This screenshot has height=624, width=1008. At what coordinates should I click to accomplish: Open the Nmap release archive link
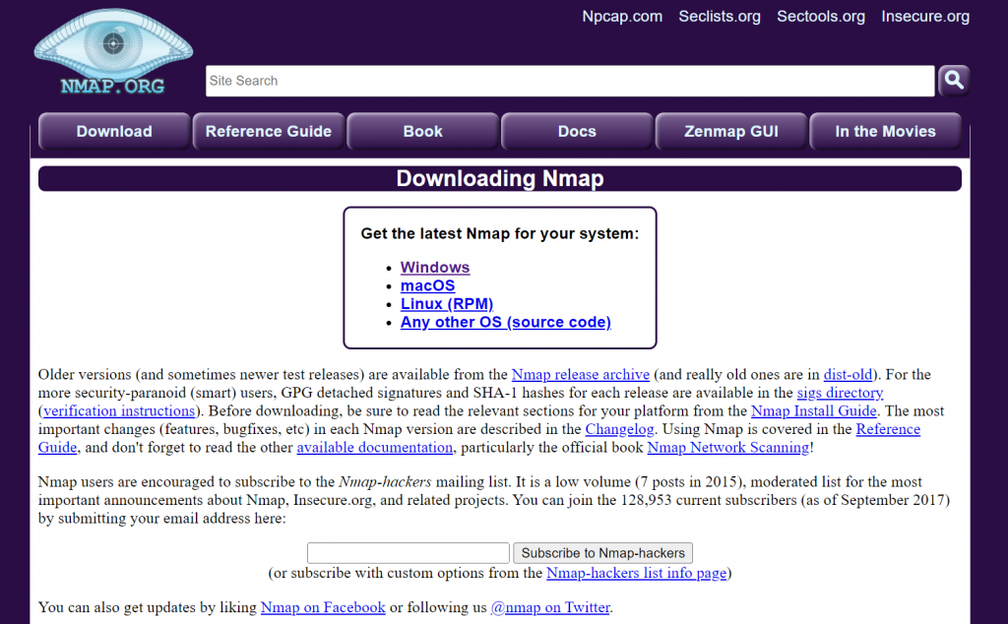point(581,375)
